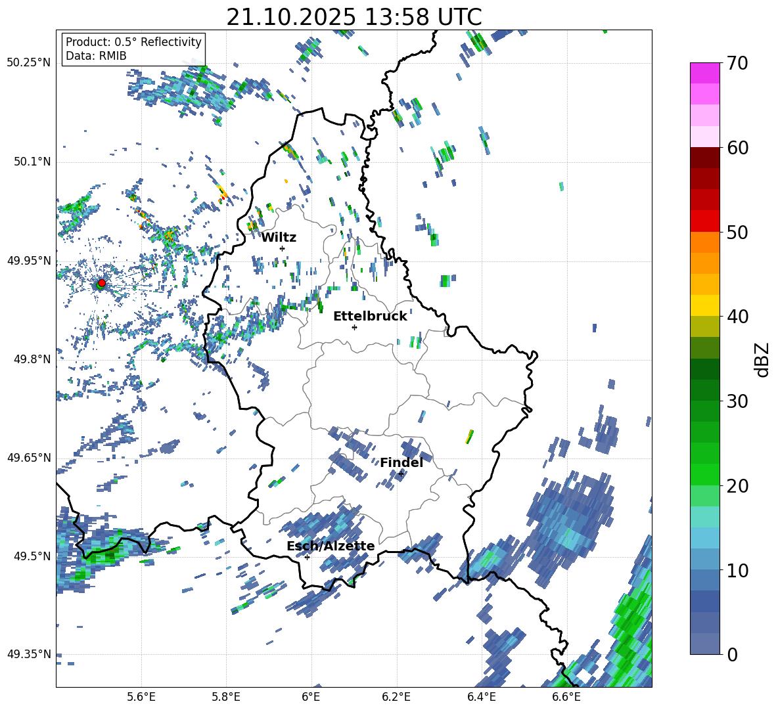
Task: Click the 50.25°N latitude label
Action: pyautogui.click(x=28, y=63)
